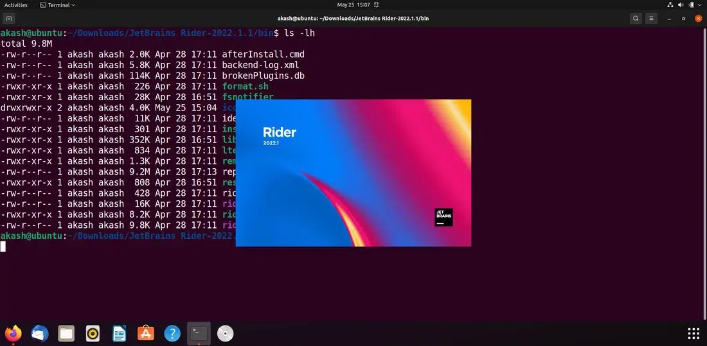Click the new tab icon in terminal header

8,19
